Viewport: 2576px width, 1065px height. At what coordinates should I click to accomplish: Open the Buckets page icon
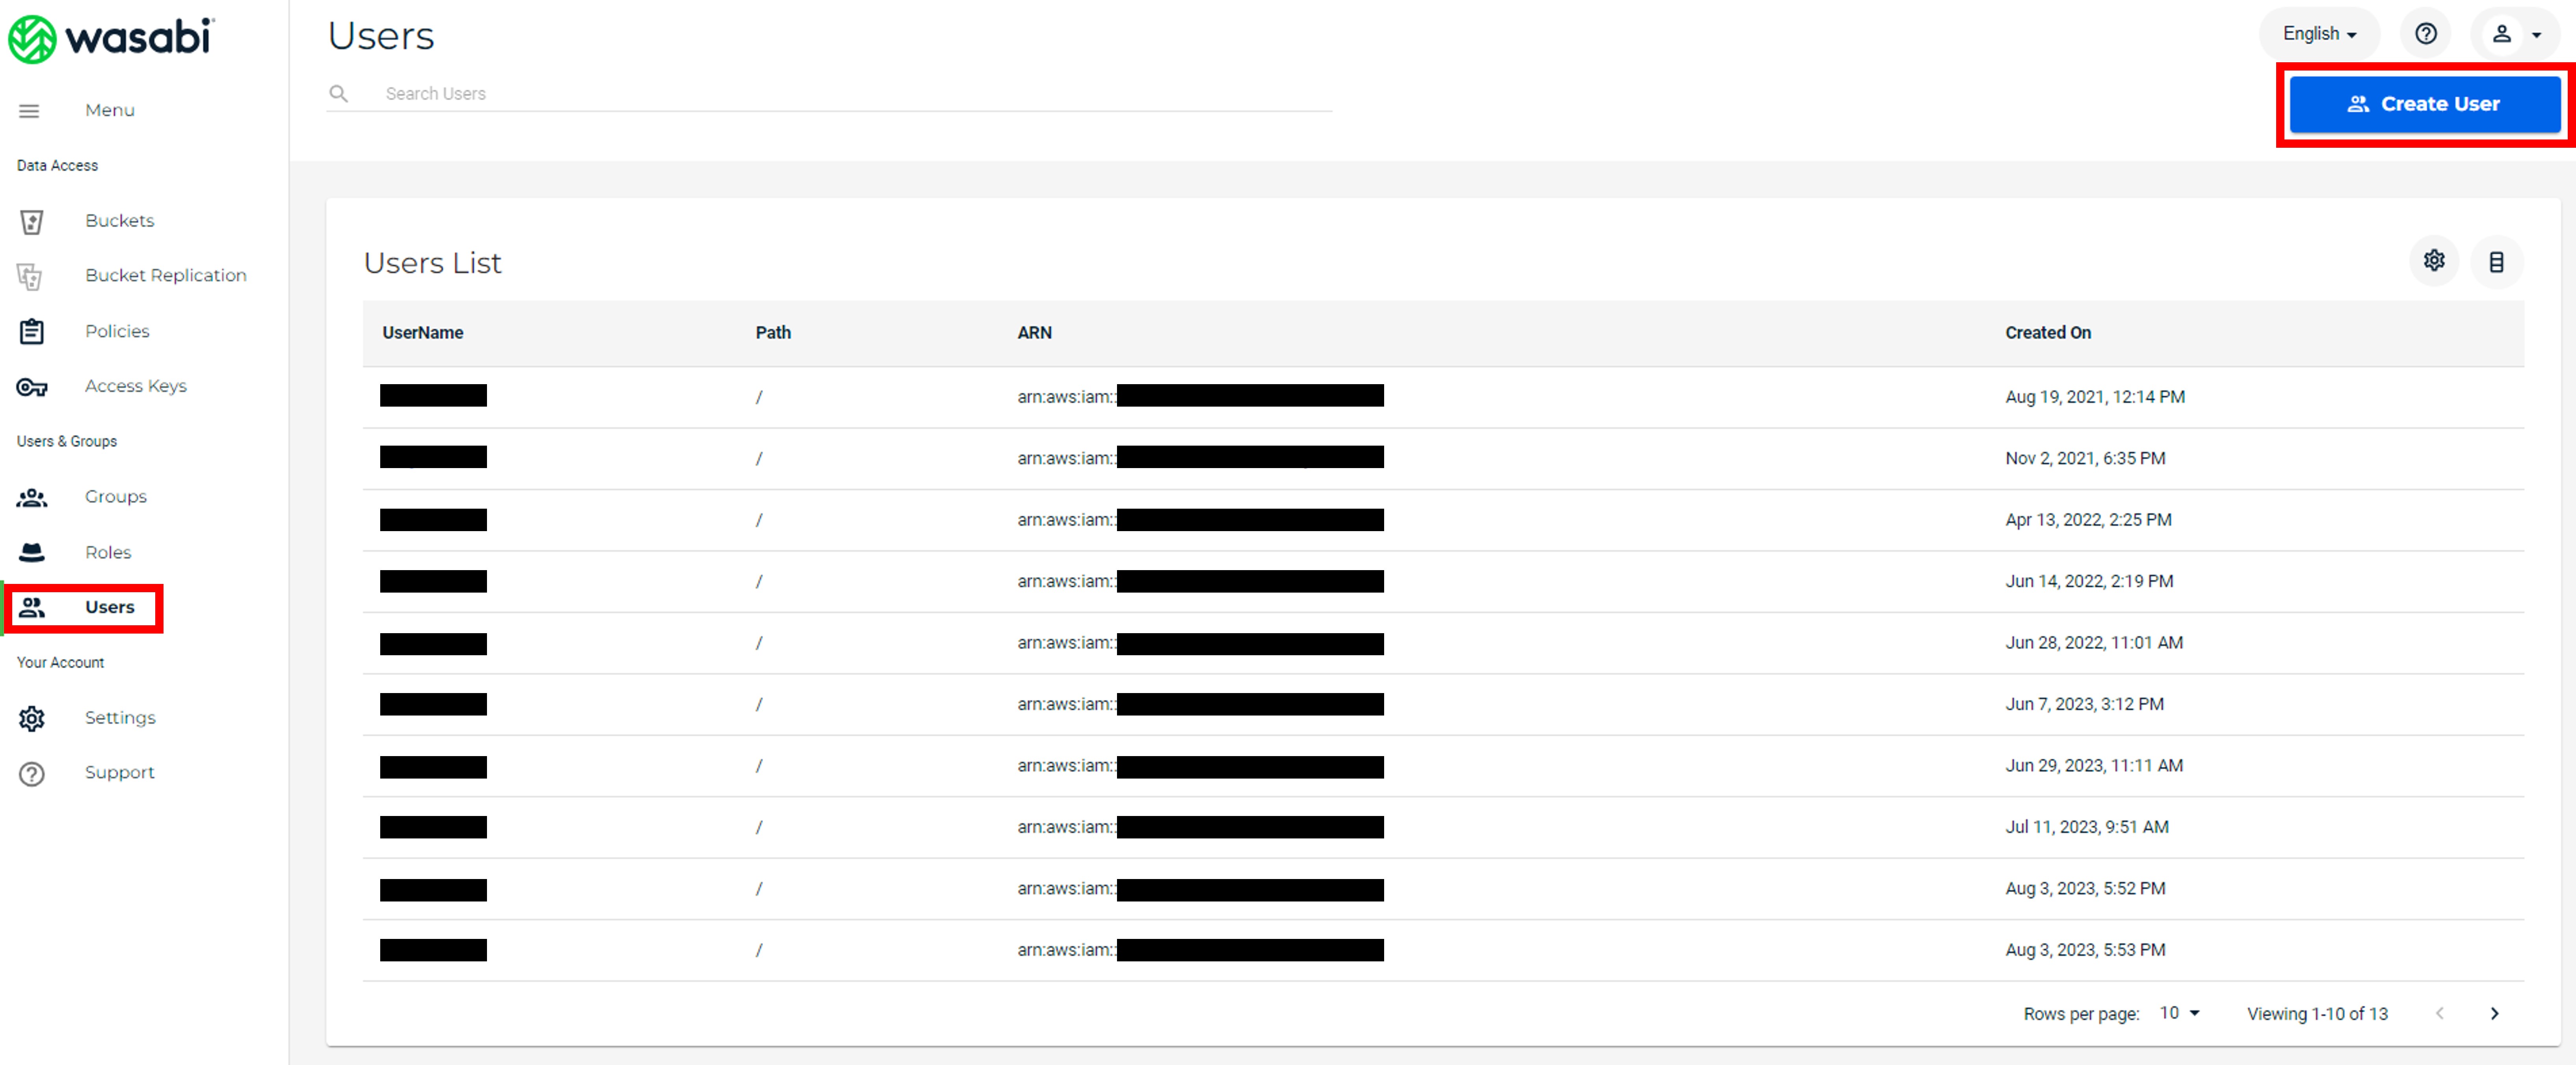(x=32, y=222)
